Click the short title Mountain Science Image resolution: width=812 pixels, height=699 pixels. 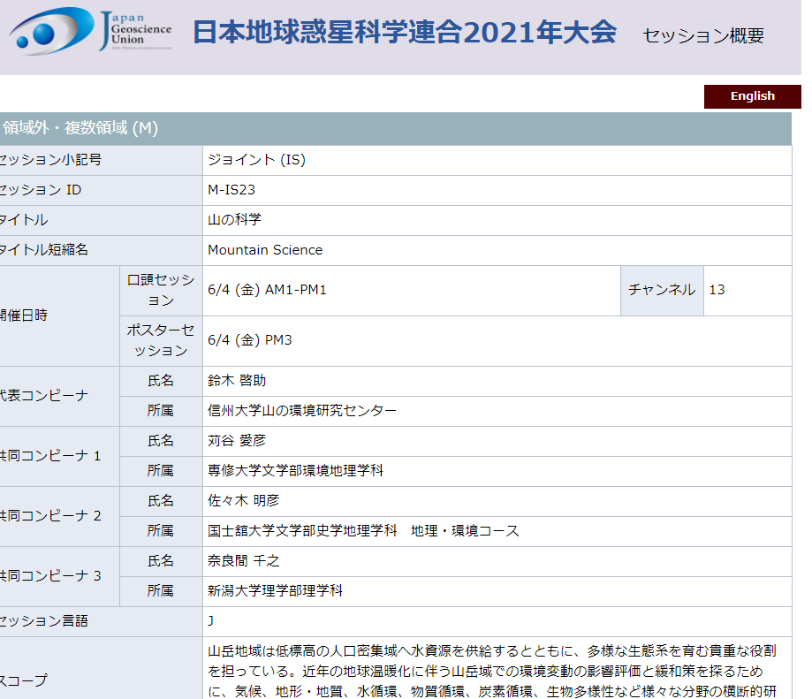pyautogui.click(x=265, y=250)
